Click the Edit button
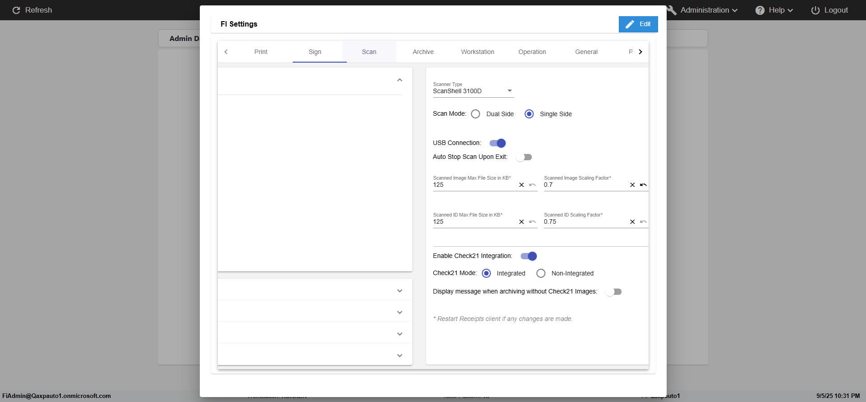Screen dimensions: 866x402 click(x=638, y=24)
